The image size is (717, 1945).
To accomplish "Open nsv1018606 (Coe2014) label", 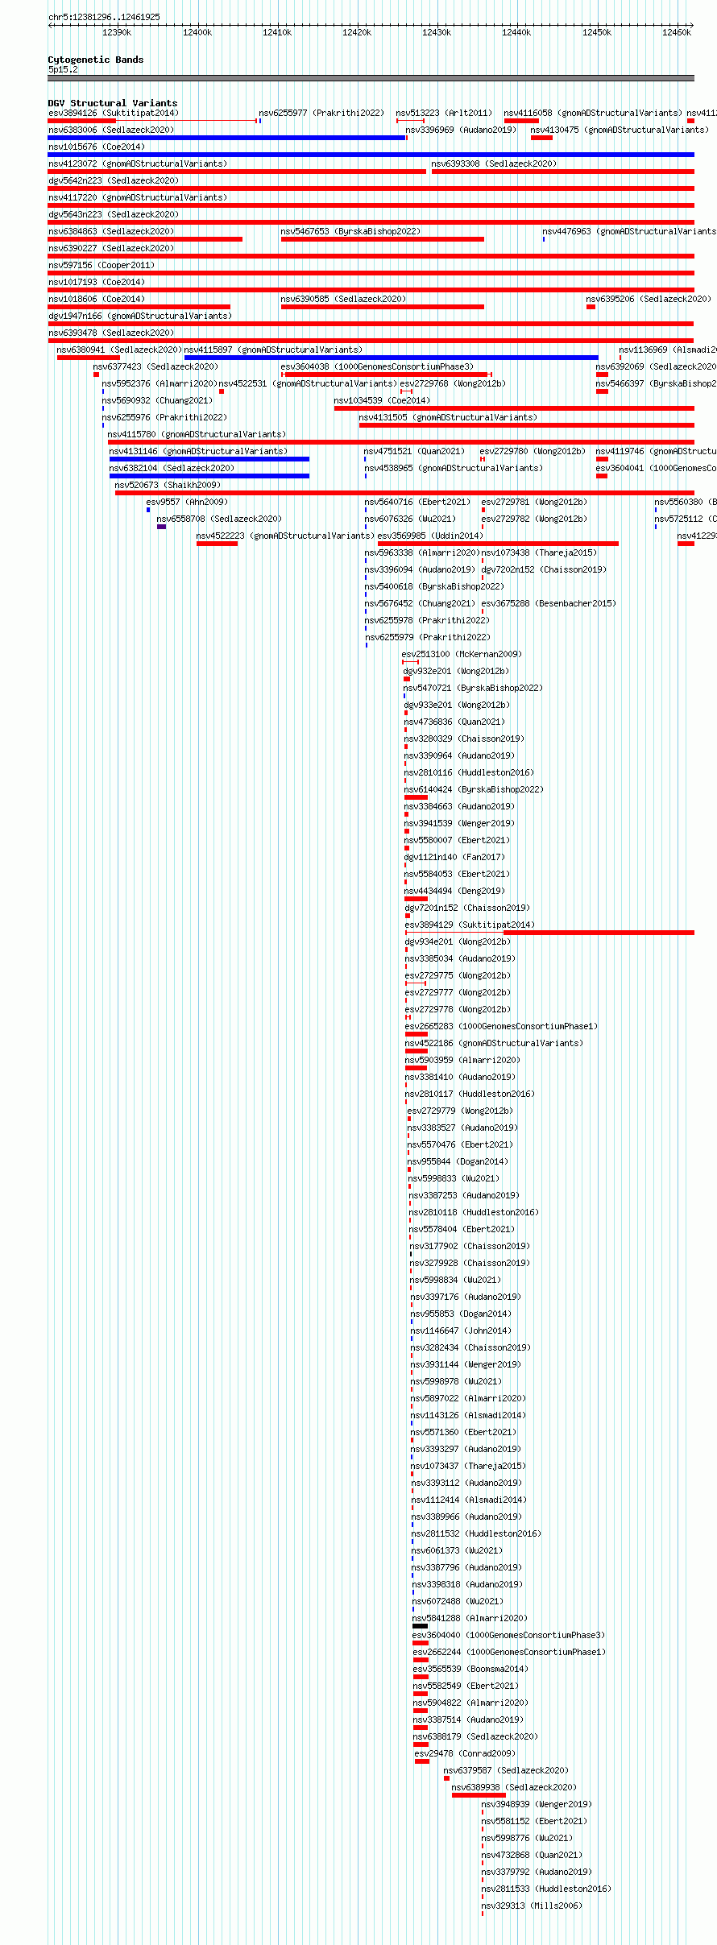I will pos(97,299).
